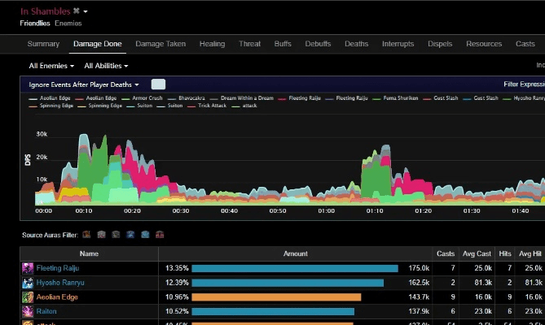Click the Raiton ability icon
The width and height of the screenshot is (545, 325).
(28, 311)
